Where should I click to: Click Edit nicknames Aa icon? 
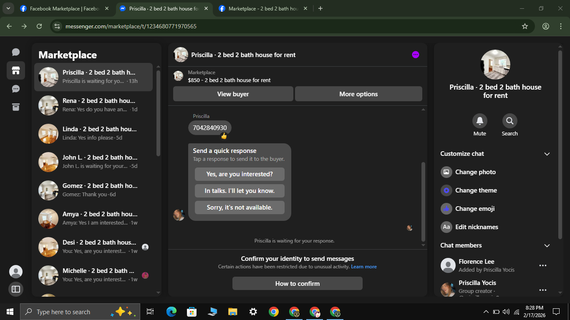(446, 227)
